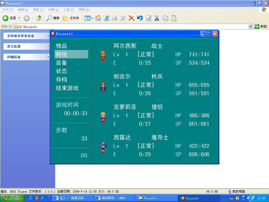Click the name 阿尔西斯
269x202 pixels.
(x=125, y=46)
